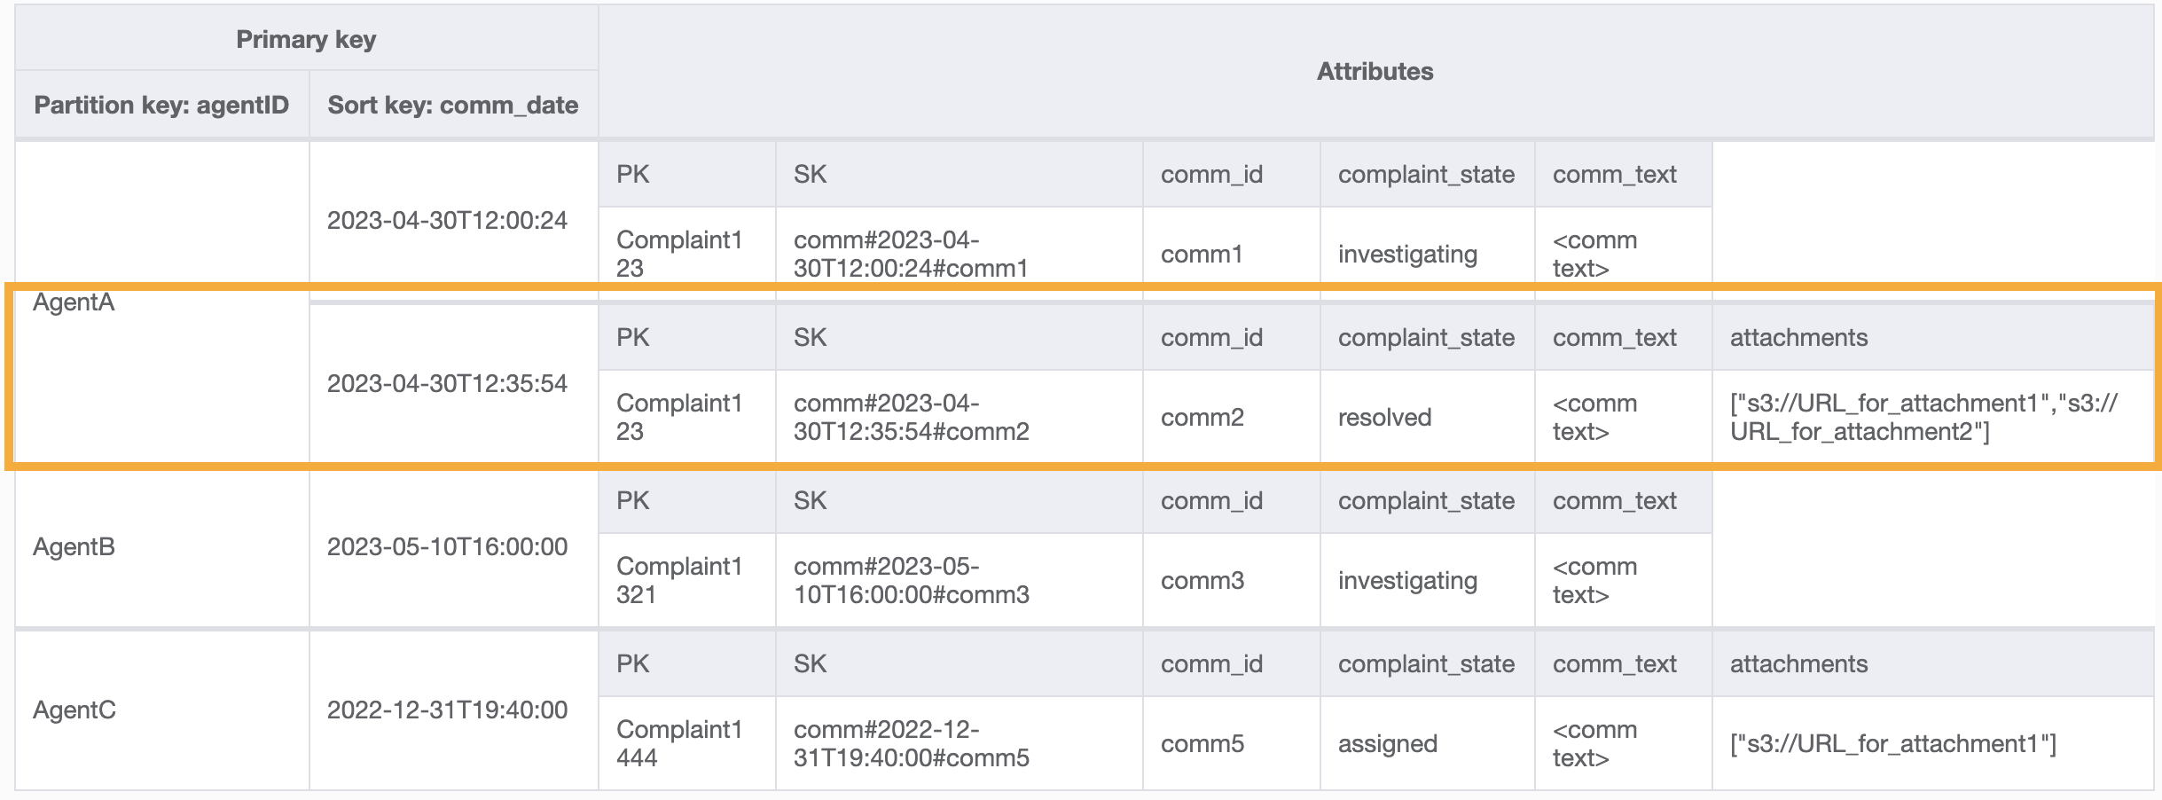Click the AgentB partition key cell
Screen dimensions: 2162x800
tap(74, 547)
